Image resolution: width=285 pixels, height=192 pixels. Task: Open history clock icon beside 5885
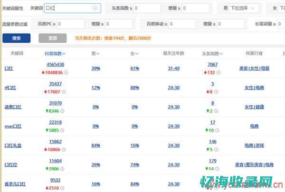pyautogui.click(x=62, y=130)
